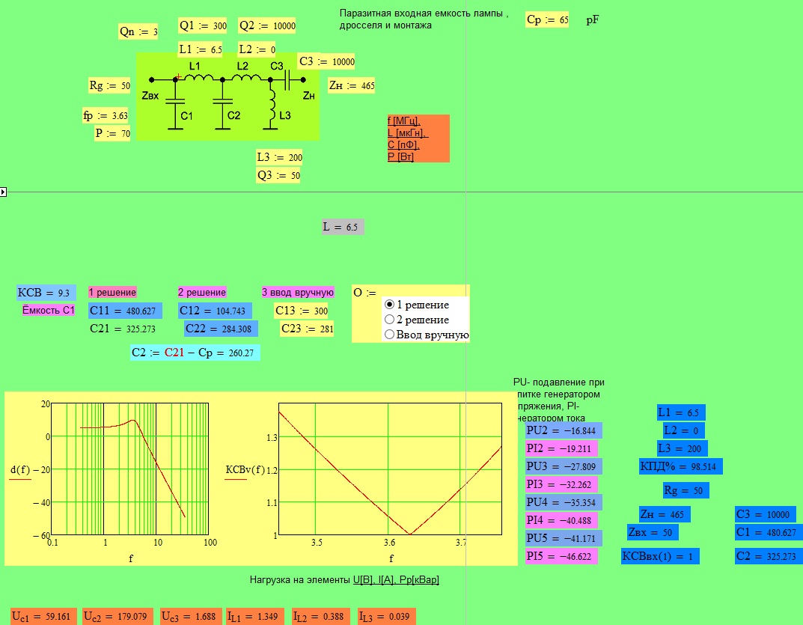
Task: Select the "1 решение" radio button
Action: (x=389, y=305)
